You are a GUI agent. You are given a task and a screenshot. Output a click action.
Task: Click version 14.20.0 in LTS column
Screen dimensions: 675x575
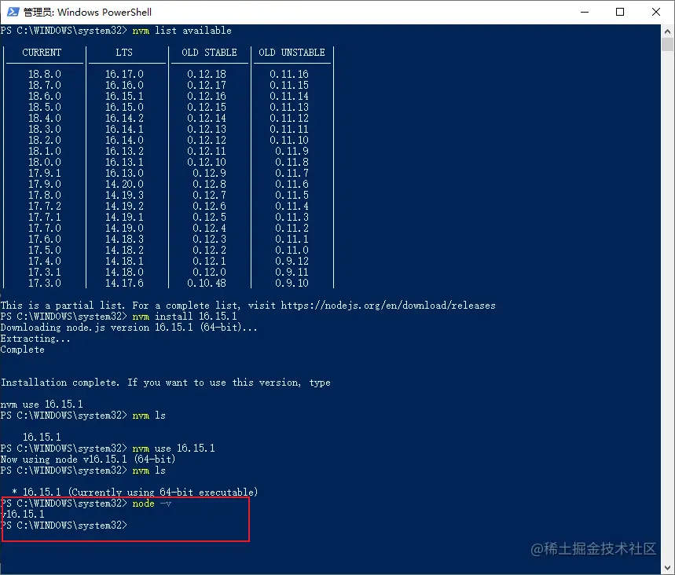point(124,185)
